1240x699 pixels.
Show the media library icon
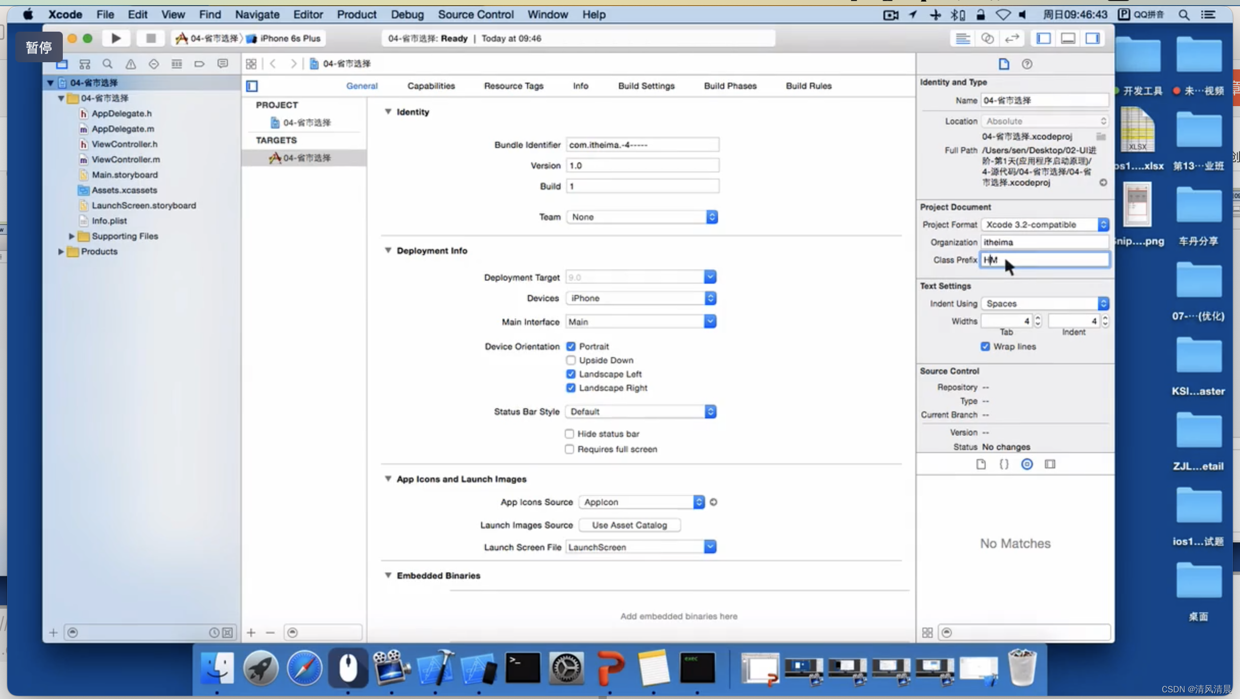(x=1050, y=464)
